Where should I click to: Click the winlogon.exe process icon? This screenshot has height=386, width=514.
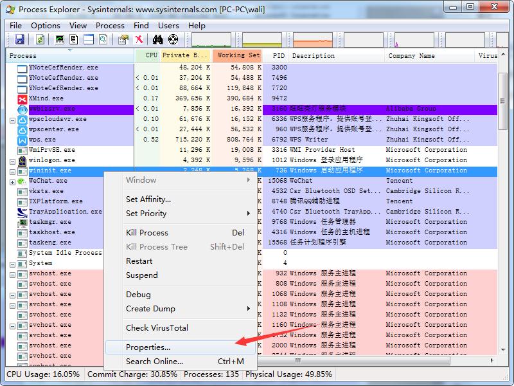22,160
